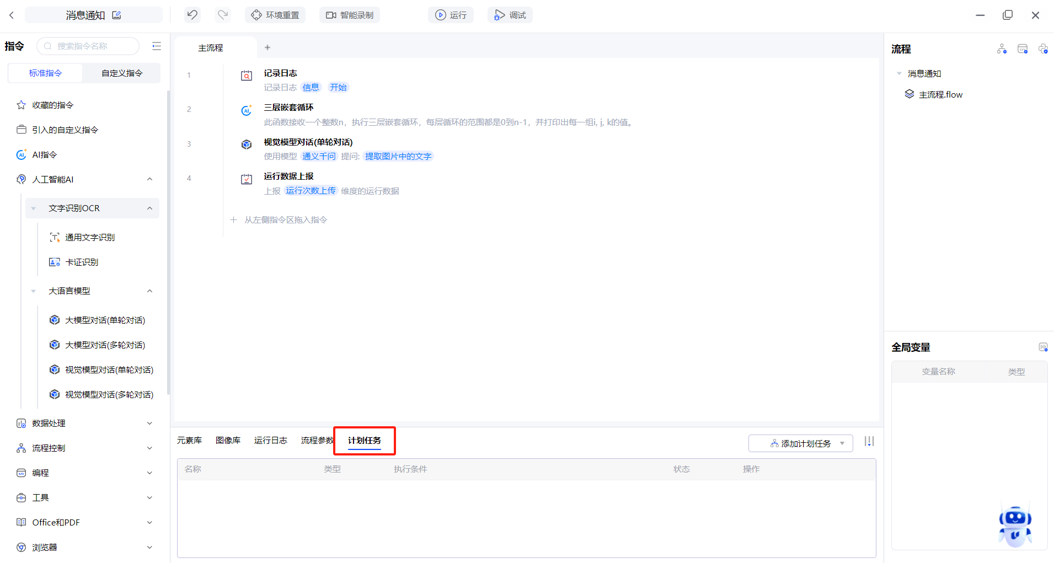The image size is (1054, 563).
Task: Toggle the command list collapse icon
Action: pyautogui.click(x=157, y=46)
